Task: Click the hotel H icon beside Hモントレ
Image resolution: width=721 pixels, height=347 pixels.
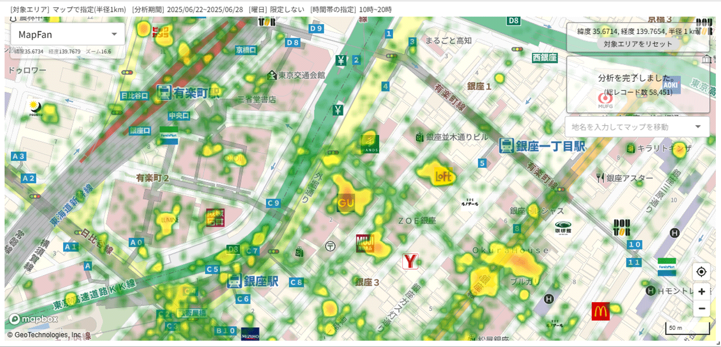Action: (651, 291)
